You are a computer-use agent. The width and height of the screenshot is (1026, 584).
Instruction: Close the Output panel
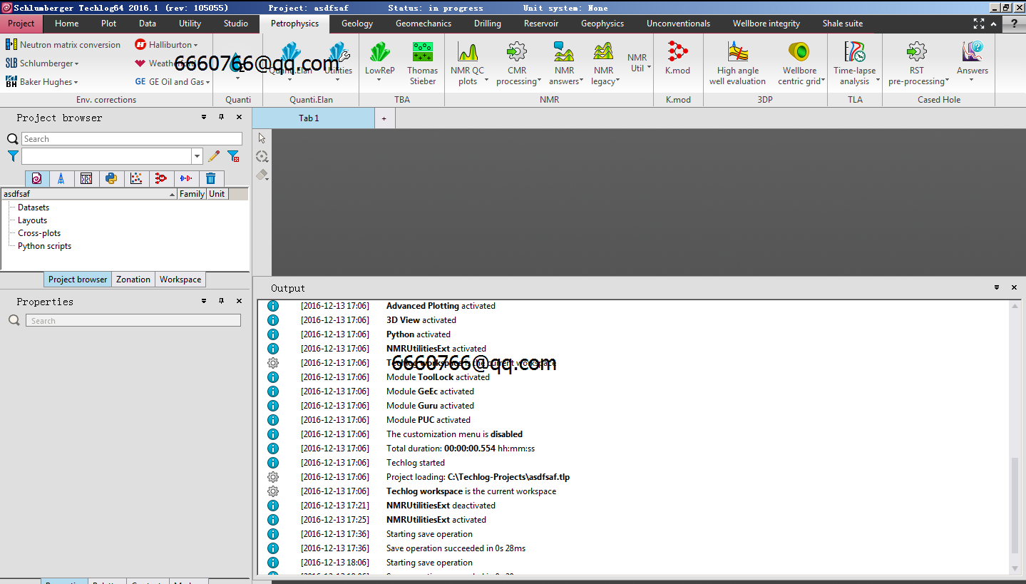[x=1014, y=287]
